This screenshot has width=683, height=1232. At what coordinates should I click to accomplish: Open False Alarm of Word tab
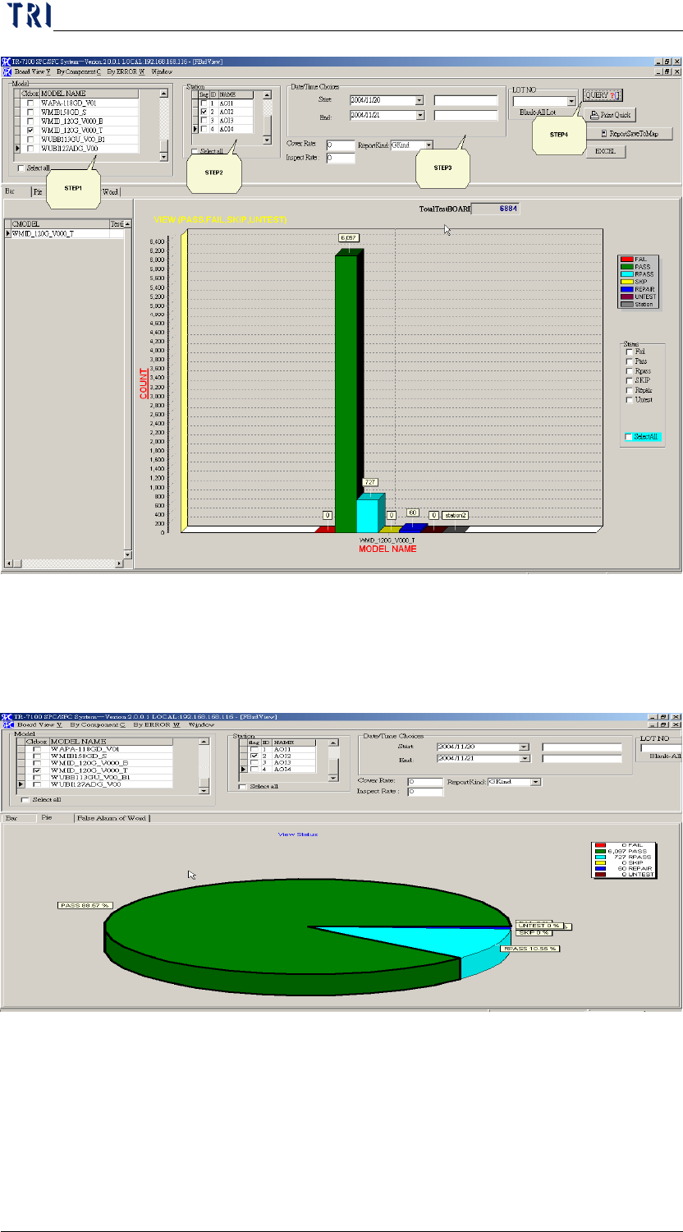(112, 818)
